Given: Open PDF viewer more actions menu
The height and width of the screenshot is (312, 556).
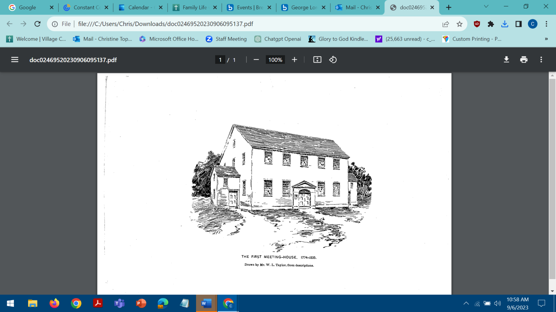Looking at the screenshot, I should click(541, 60).
